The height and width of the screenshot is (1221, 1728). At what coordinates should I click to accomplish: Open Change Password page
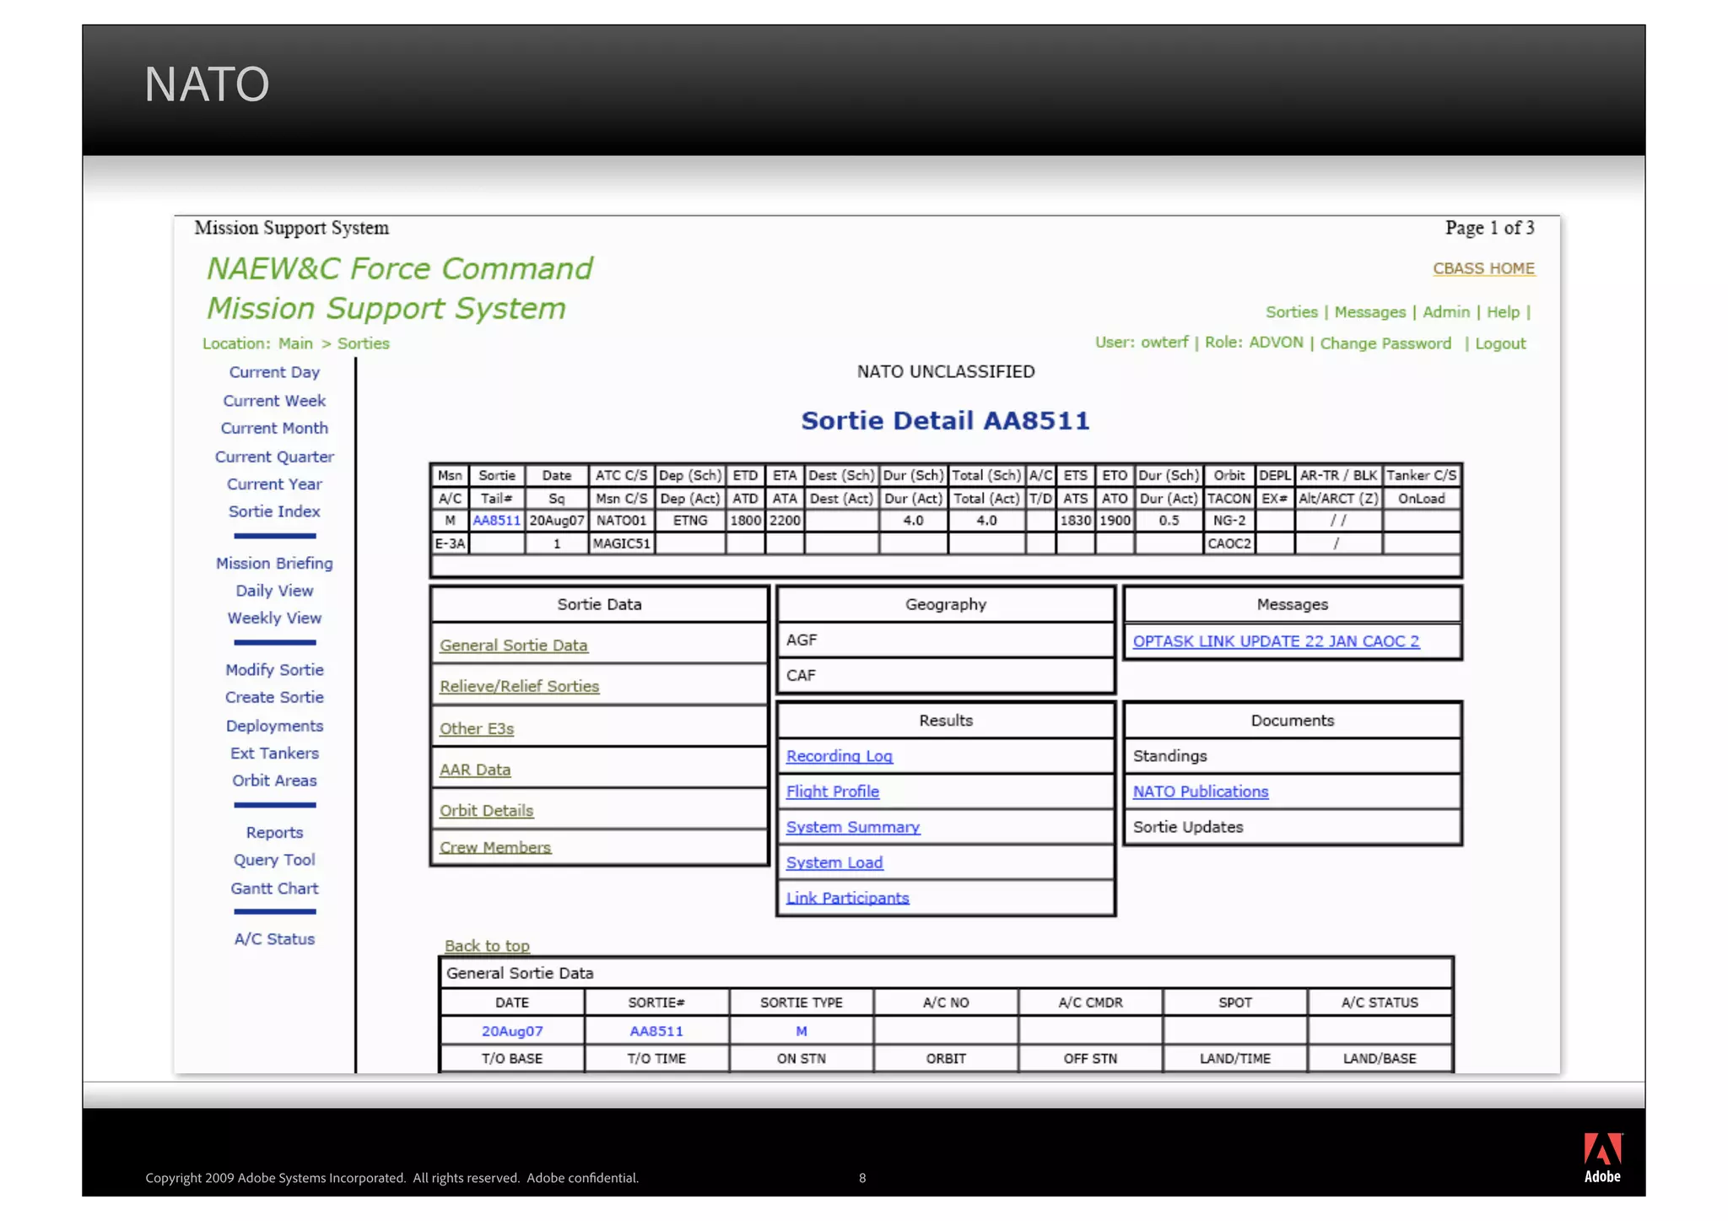1385,343
